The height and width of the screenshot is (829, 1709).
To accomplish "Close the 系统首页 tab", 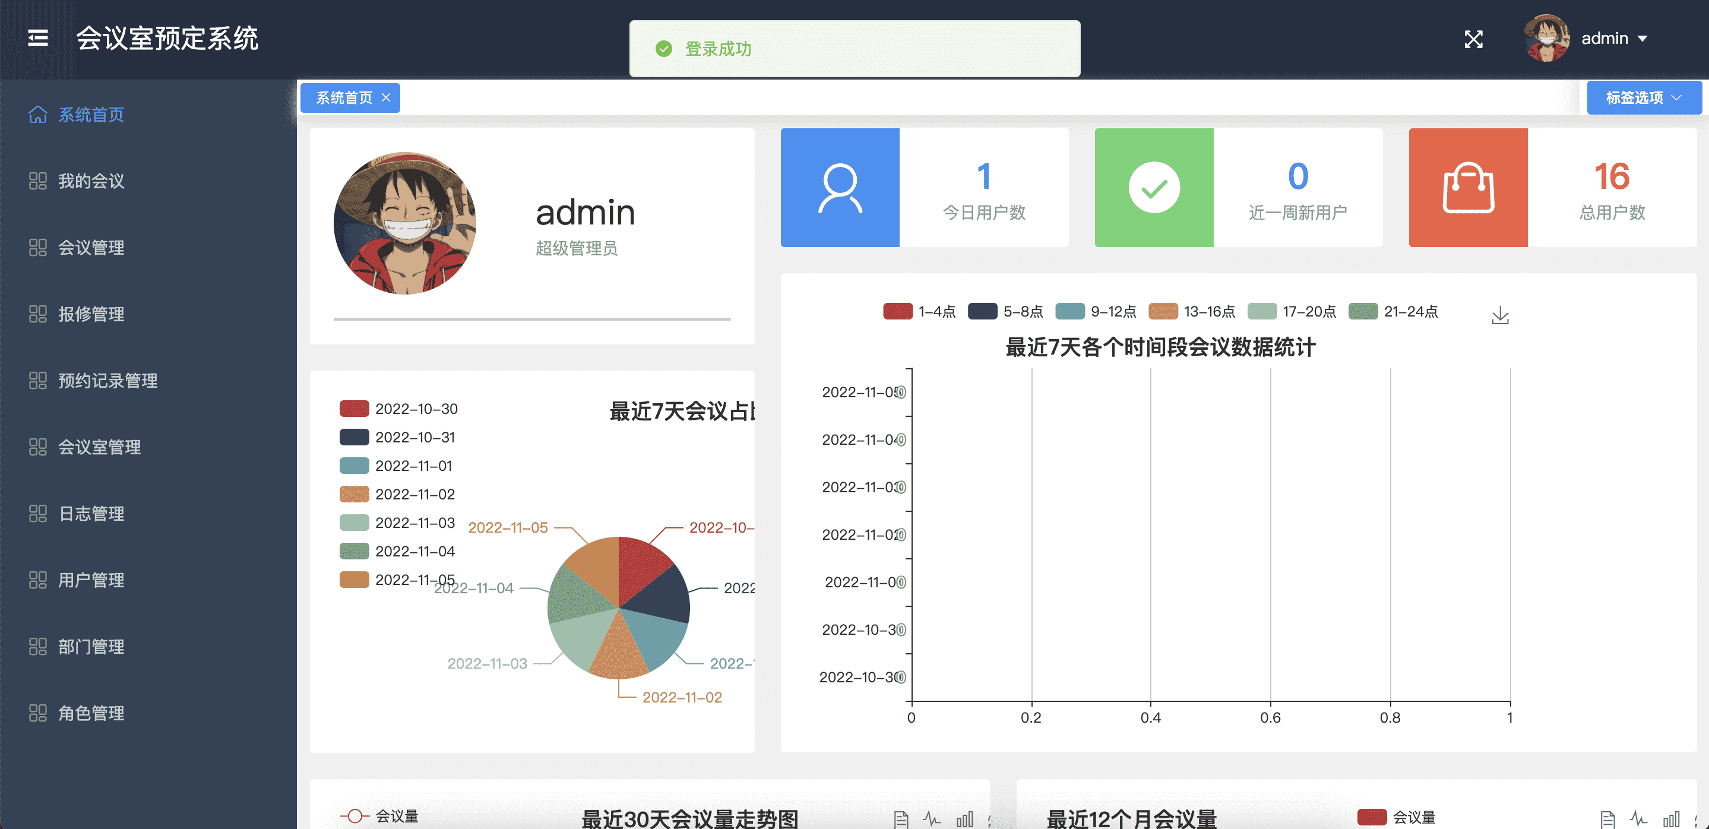I will pyautogui.click(x=386, y=97).
